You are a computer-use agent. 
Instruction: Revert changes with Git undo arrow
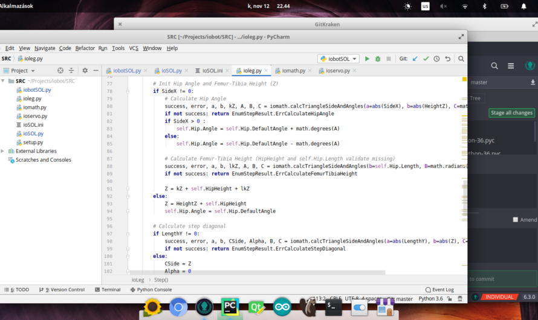tap(448, 59)
